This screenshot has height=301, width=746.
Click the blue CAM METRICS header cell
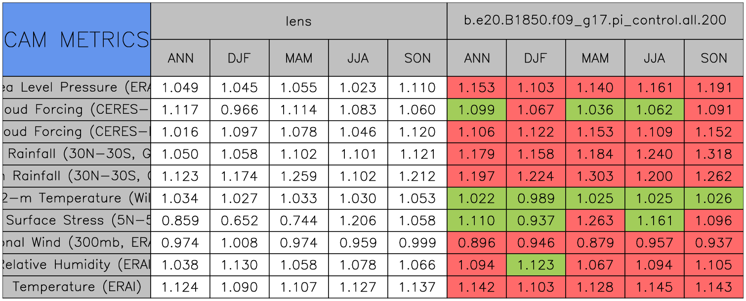[x=76, y=39]
